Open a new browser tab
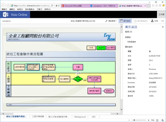Viewport: 166px width, 122px height. pos(149,6)
